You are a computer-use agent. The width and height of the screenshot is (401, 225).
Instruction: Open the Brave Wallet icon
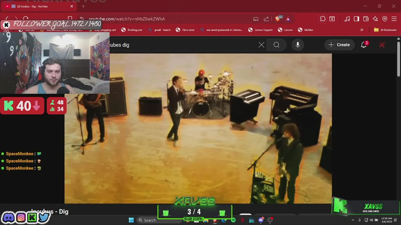(x=366, y=19)
